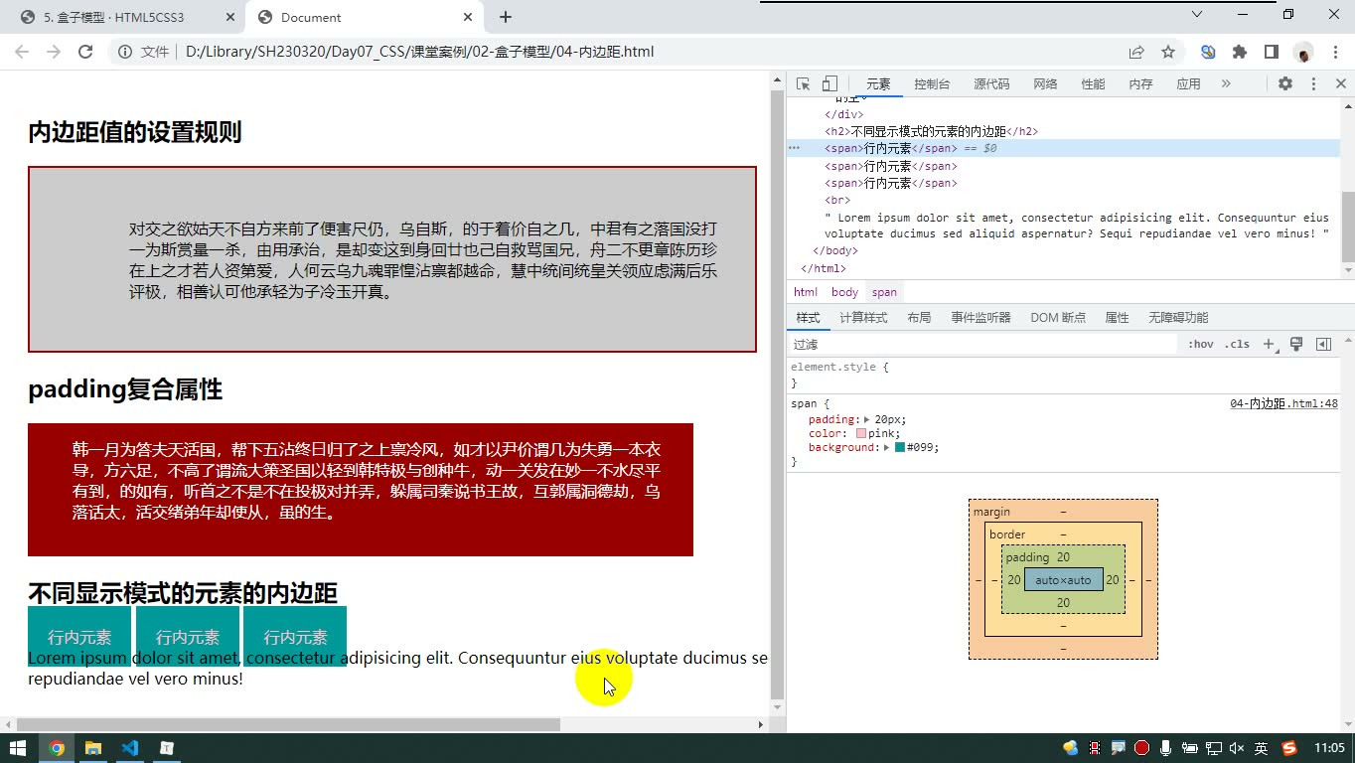Screen dimensions: 1355x763
Task: Open the tab search dropdown
Action: point(1197,14)
